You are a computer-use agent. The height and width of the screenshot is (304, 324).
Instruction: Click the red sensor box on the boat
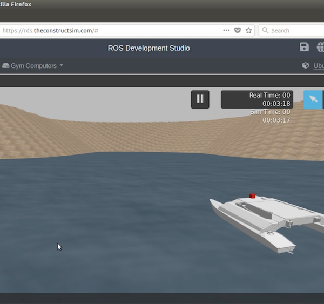(x=252, y=195)
